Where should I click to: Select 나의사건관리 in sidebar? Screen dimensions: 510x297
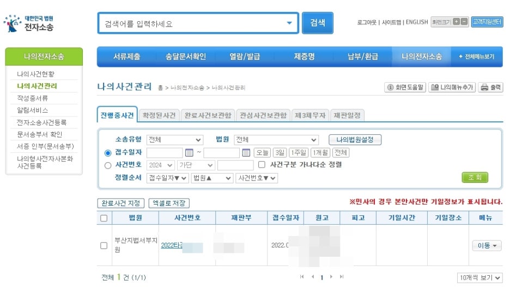pos(37,86)
